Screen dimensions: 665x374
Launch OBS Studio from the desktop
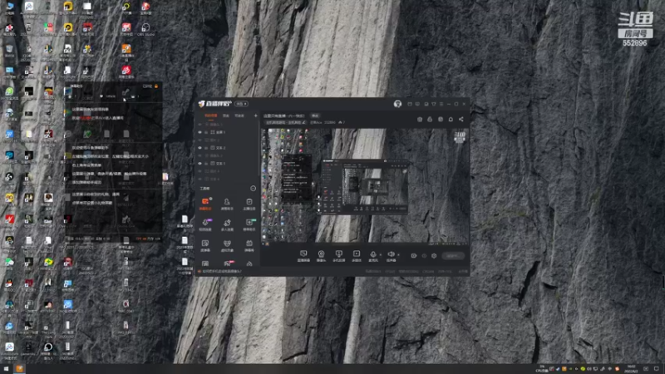pyautogui.click(x=145, y=30)
